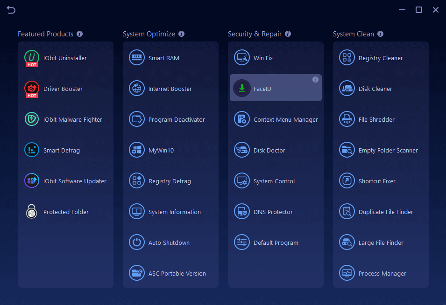Open the Shortcut Fixer arrow icon
The width and height of the screenshot is (446, 305).
point(347,181)
